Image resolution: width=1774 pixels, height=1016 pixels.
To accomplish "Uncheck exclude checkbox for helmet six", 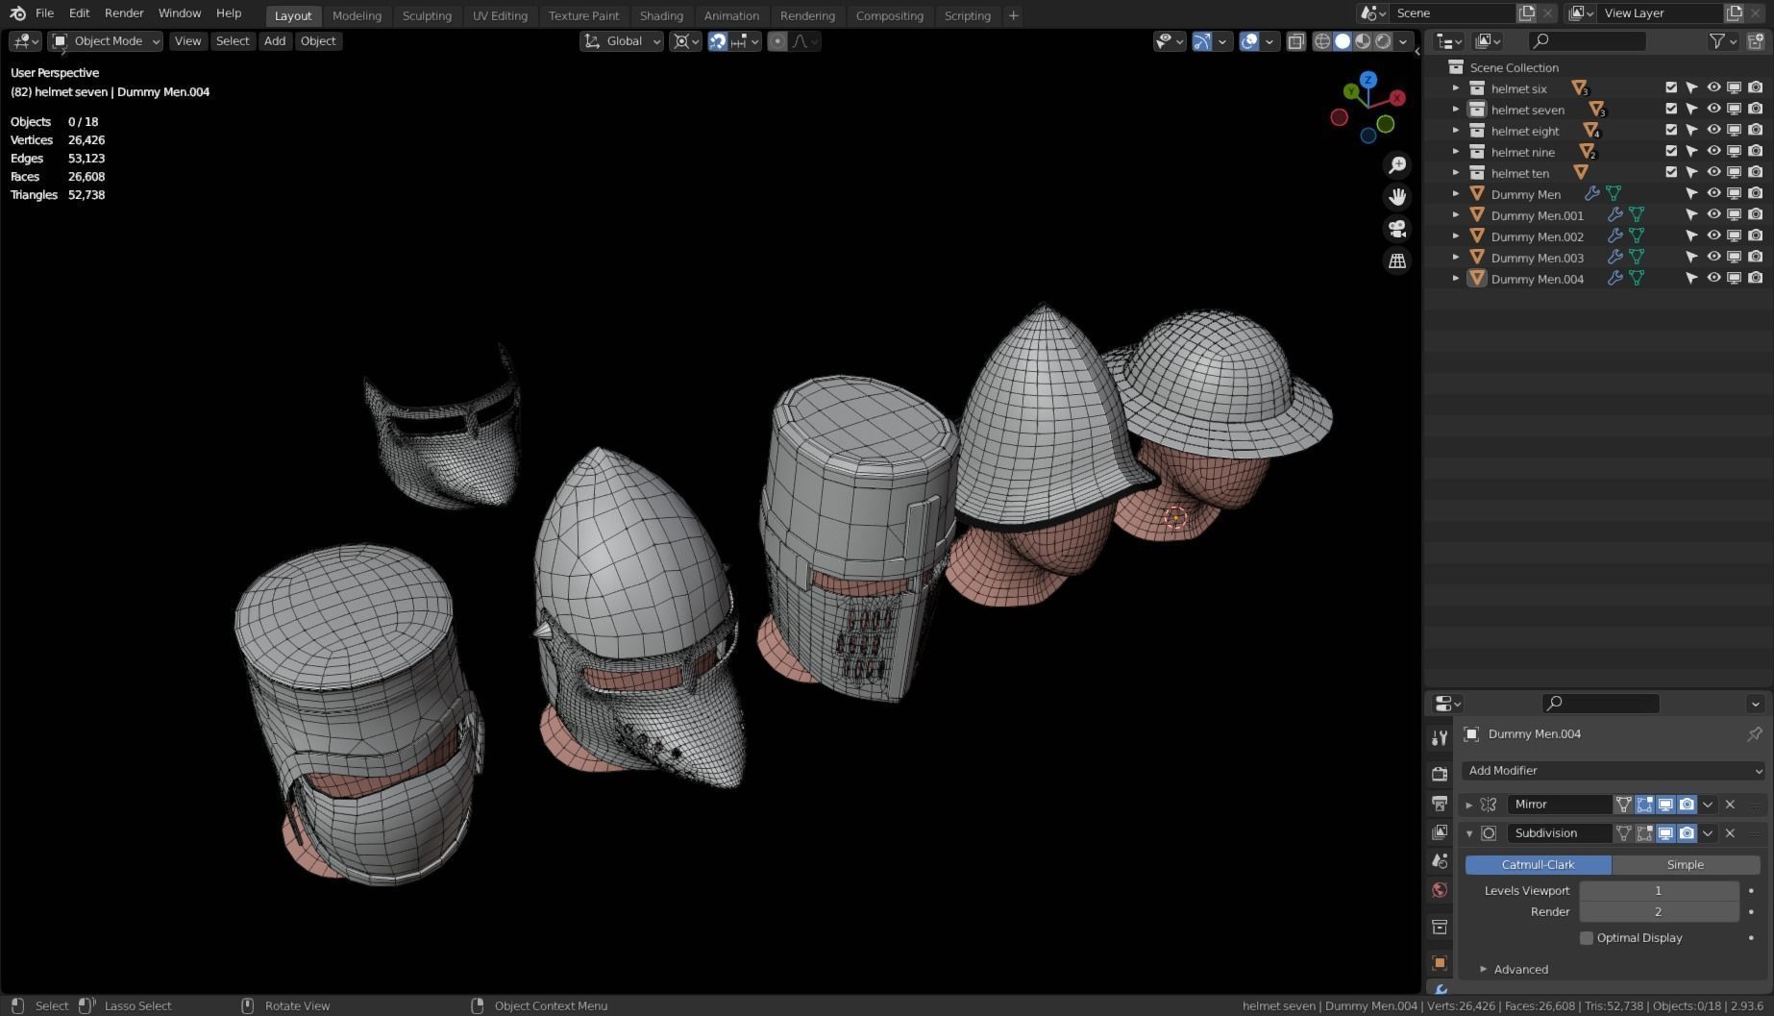I will tap(1671, 87).
